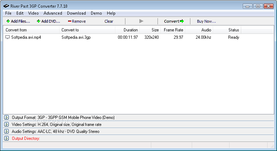The height and width of the screenshot is (151, 277).
Task: Click the Audio column header
Action: click(x=199, y=30)
